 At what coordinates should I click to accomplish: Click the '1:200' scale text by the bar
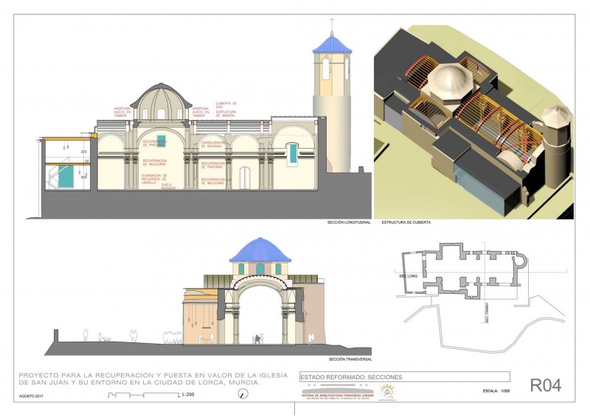188,395
